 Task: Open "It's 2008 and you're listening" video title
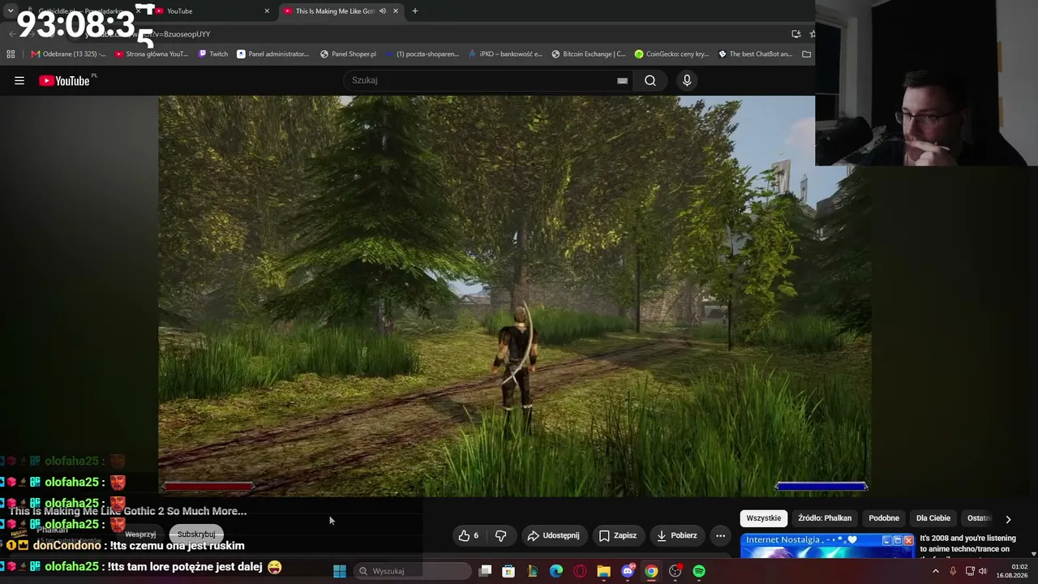pos(967,543)
